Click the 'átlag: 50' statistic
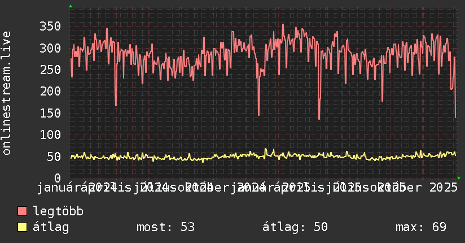465x243 pixels. 295,227
